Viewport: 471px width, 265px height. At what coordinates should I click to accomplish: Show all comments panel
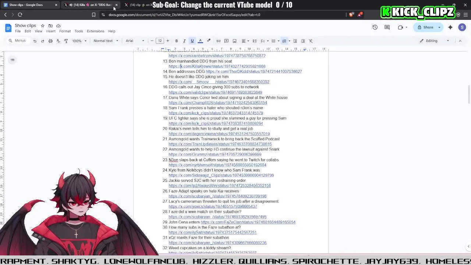pyautogui.click(x=387, y=27)
